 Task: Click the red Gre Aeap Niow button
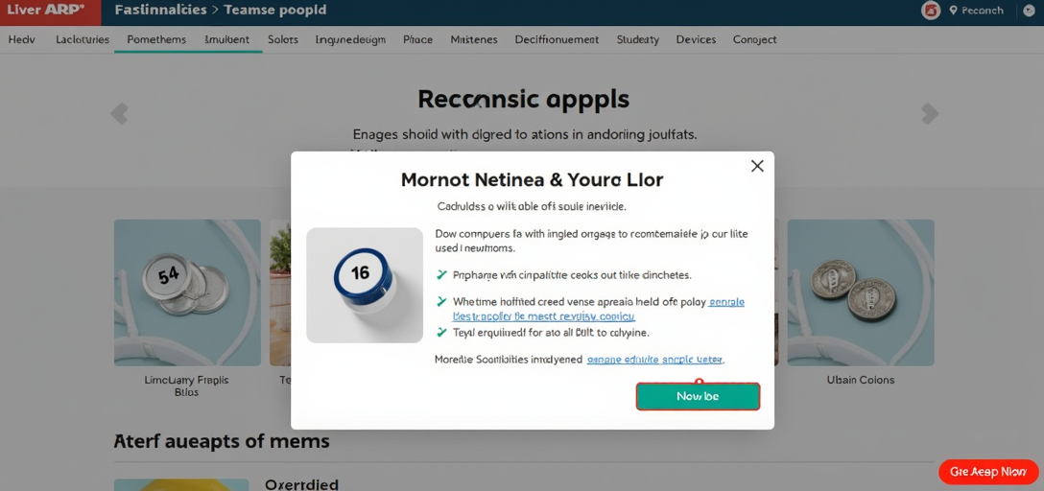click(x=988, y=472)
